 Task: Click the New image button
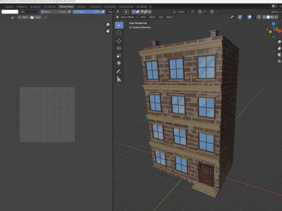tap(23, 18)
